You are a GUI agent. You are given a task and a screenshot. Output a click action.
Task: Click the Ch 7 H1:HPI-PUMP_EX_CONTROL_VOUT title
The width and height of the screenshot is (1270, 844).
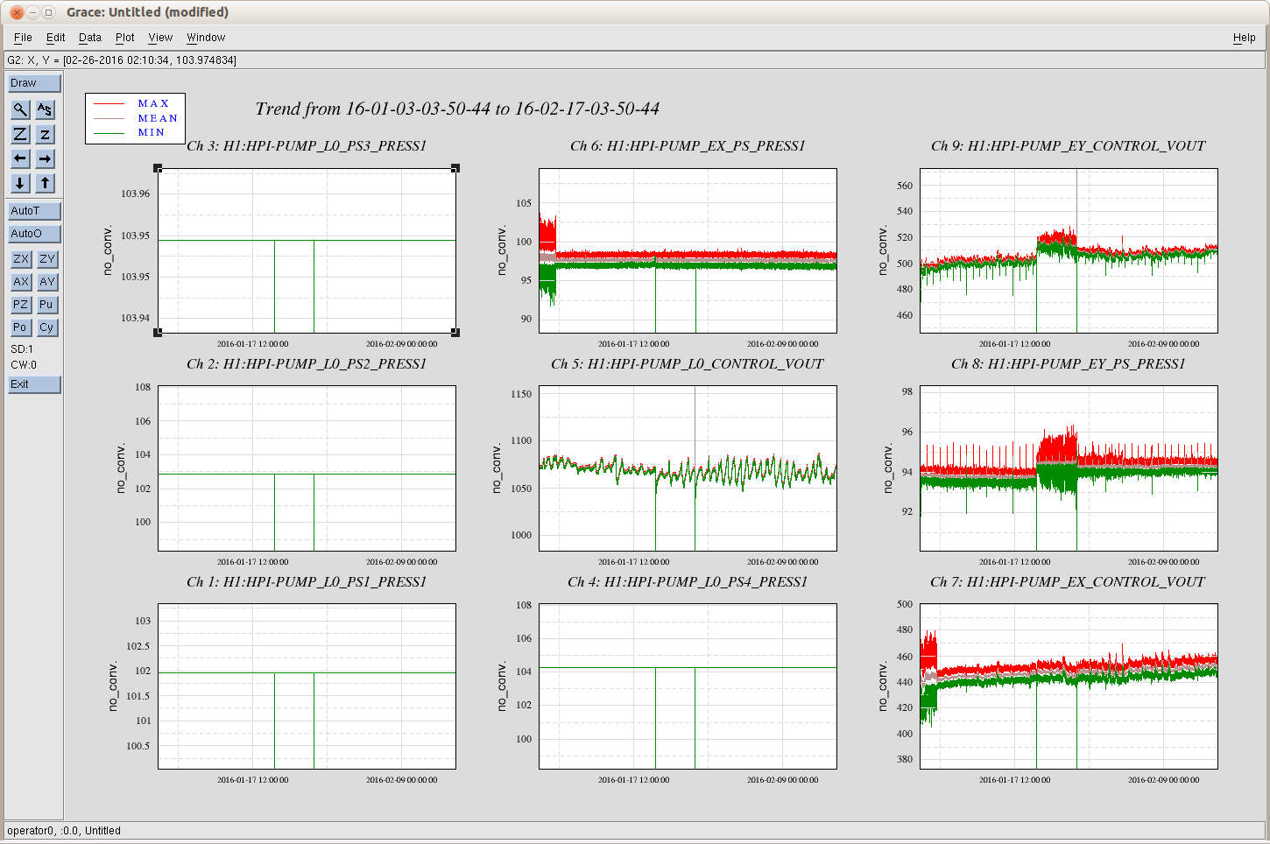1069,582
